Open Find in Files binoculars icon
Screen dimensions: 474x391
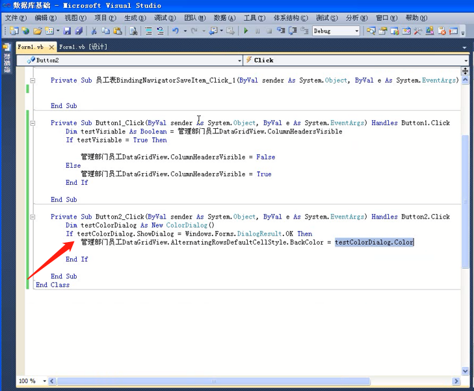[133, 31]
